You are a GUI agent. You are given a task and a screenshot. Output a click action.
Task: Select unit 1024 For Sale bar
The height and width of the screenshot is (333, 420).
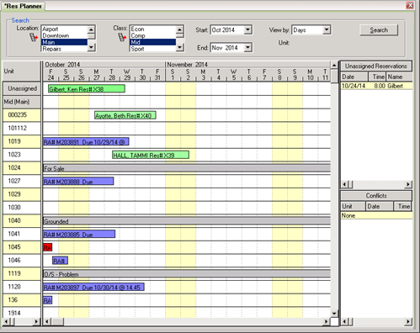pyautogui.click(x=187, y=168)
